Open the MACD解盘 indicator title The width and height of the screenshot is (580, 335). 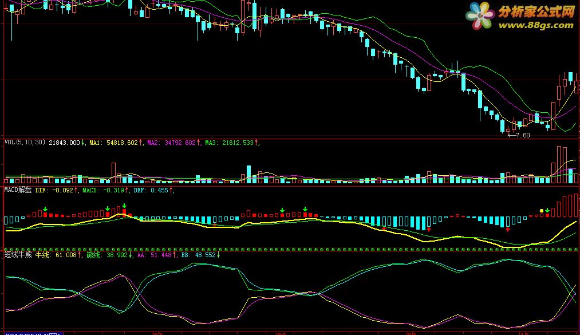(x=18, y=190)
